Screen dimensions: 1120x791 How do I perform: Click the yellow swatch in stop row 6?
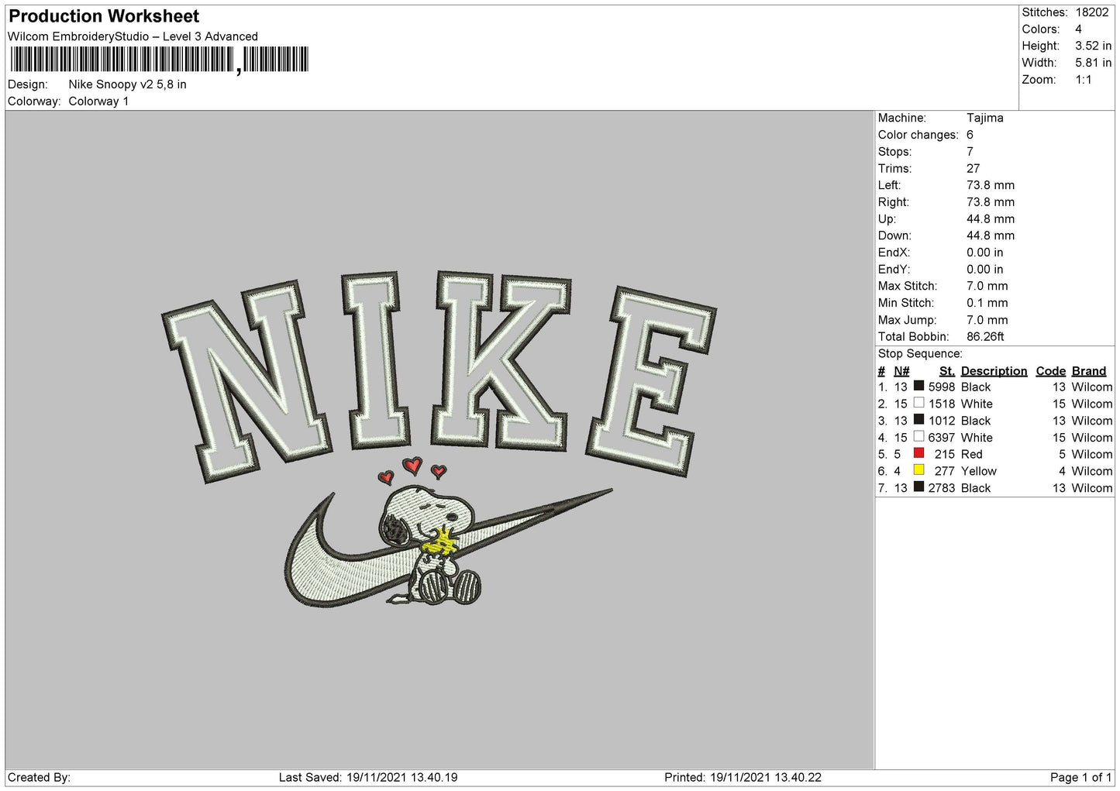pyautogui.click(x=918, y=469)
